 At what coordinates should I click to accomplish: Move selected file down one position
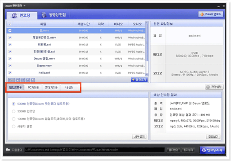point(28,80)
